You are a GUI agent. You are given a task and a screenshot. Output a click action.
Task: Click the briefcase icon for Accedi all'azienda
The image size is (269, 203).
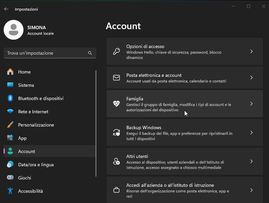[116, 190]
